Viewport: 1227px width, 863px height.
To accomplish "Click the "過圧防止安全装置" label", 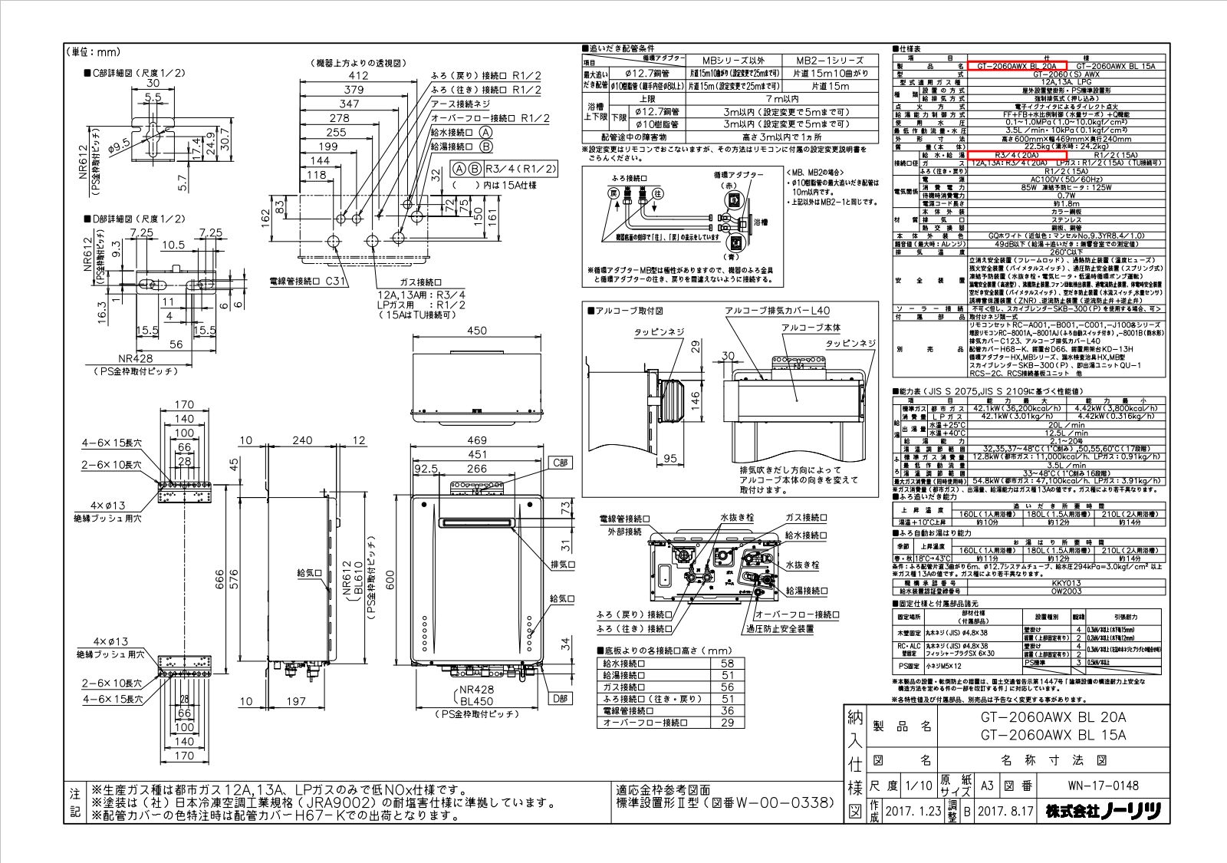I will click(778, 629).
